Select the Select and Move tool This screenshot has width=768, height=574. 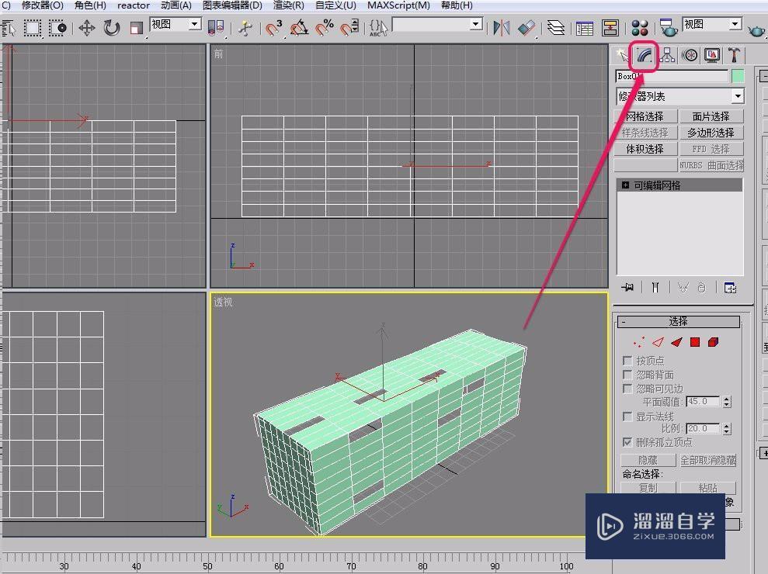click(x=87, y=28)
